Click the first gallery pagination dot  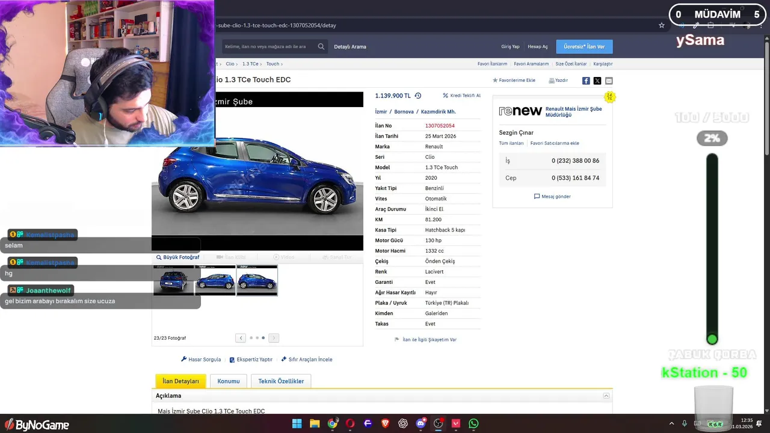tap(251, 338)
